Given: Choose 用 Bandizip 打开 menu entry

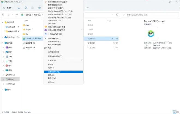Looking at the screenshot, I should [63, 21].
